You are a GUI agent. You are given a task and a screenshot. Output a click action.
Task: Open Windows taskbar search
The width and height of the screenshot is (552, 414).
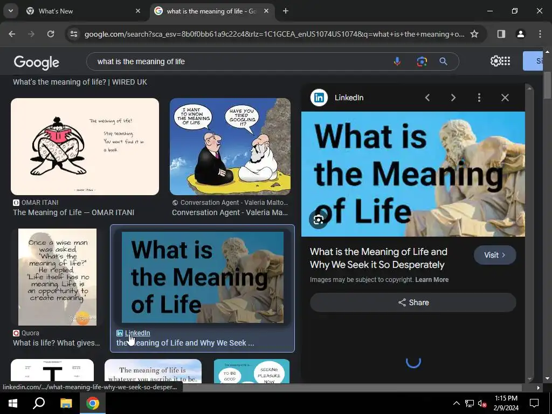tap(39, 403)
